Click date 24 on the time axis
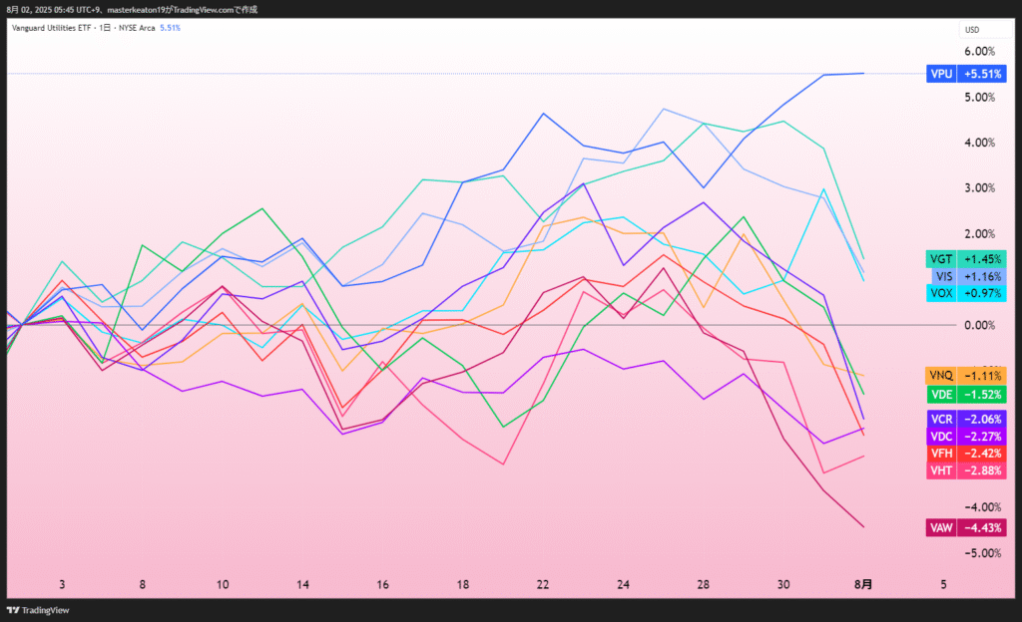The image size is (1022, 622). pos(623,584)
